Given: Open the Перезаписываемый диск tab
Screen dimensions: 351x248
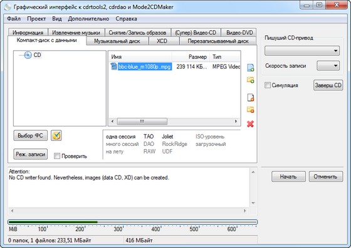Looking at the screenshot, I should (x=218, y=41).
